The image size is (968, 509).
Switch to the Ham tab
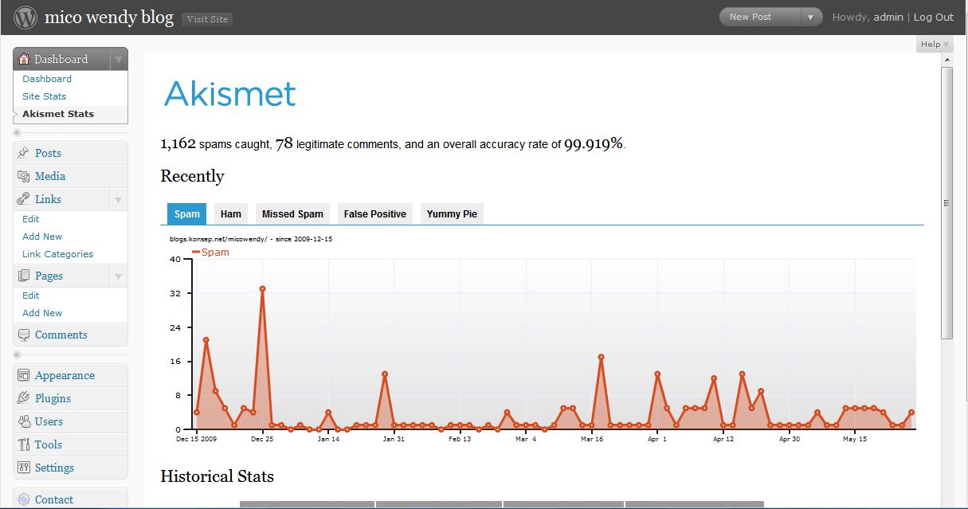231,213
